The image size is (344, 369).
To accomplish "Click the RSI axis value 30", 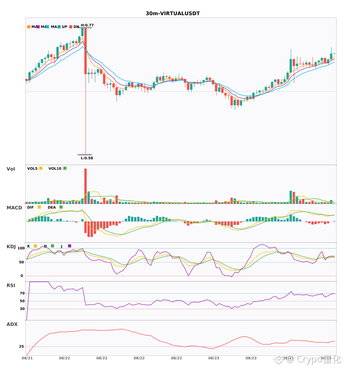I will [22, 309].
